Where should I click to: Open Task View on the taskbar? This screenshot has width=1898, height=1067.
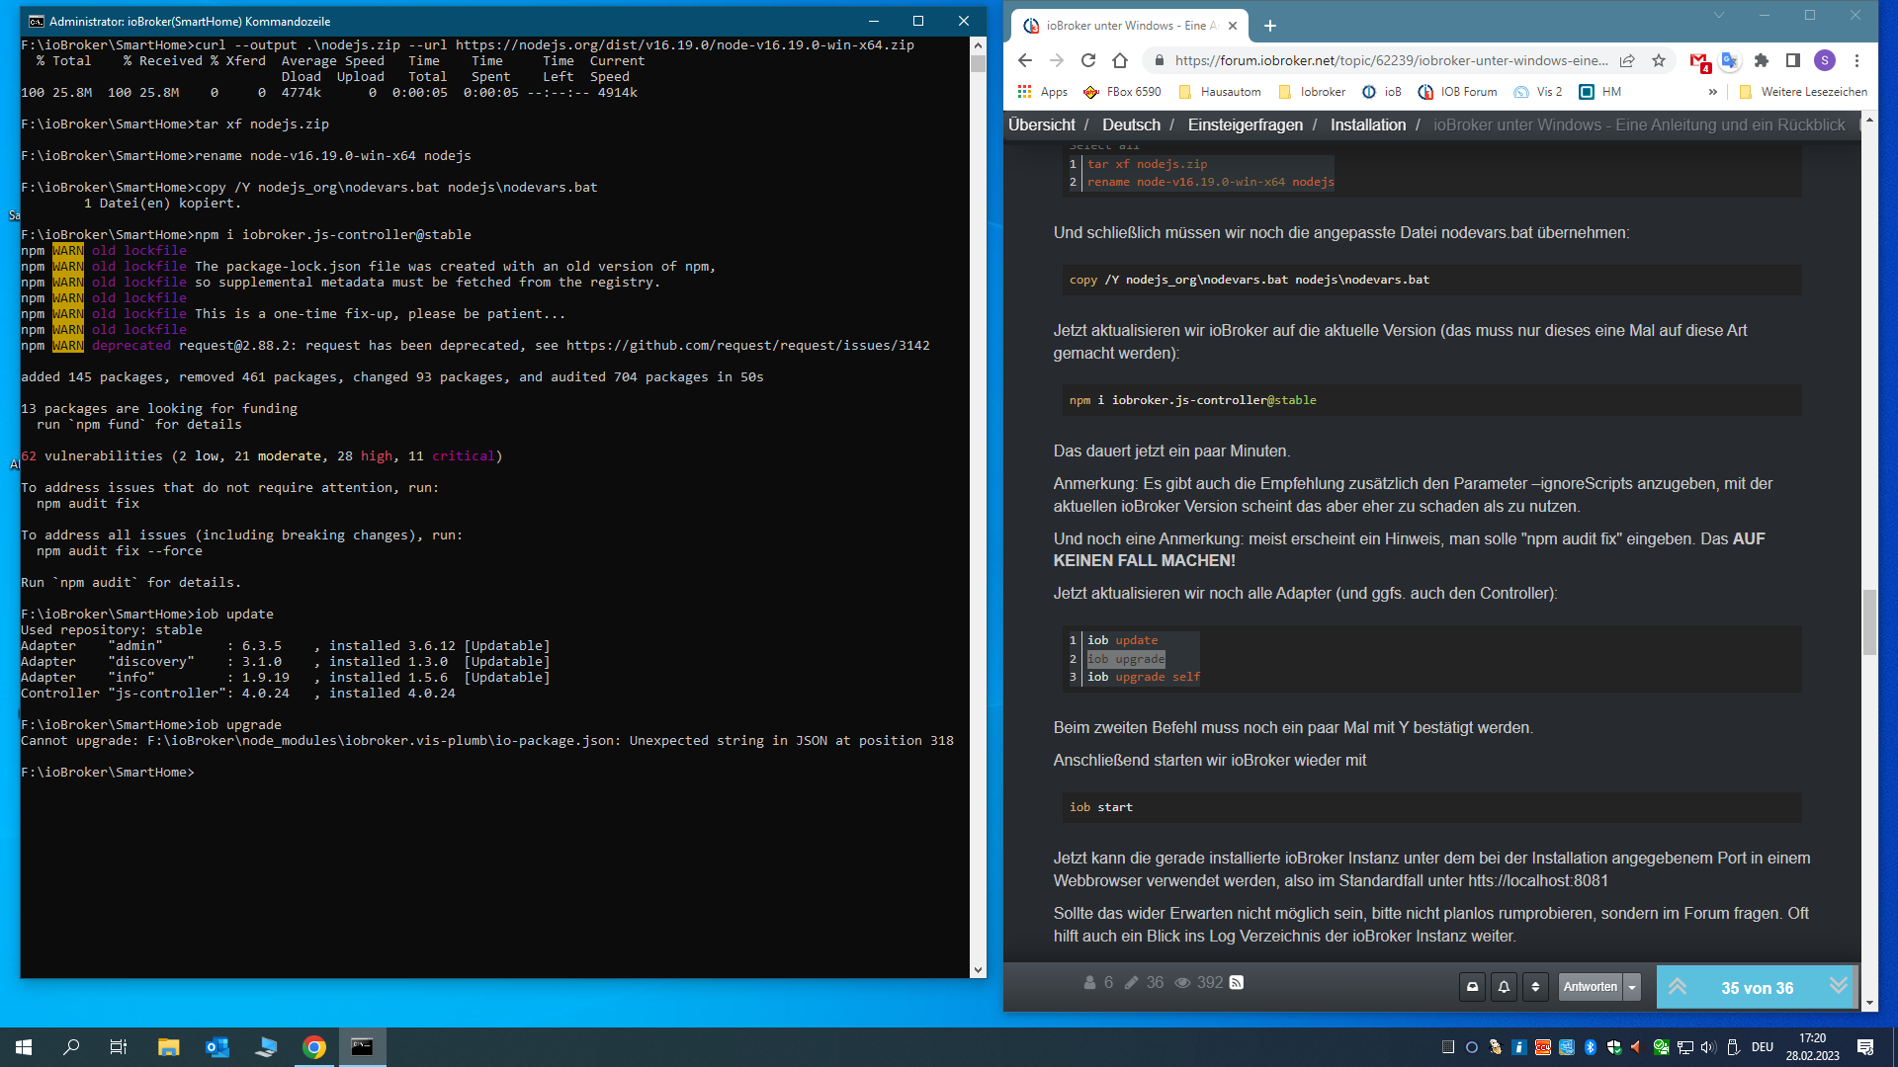[x=119, y=1047]
